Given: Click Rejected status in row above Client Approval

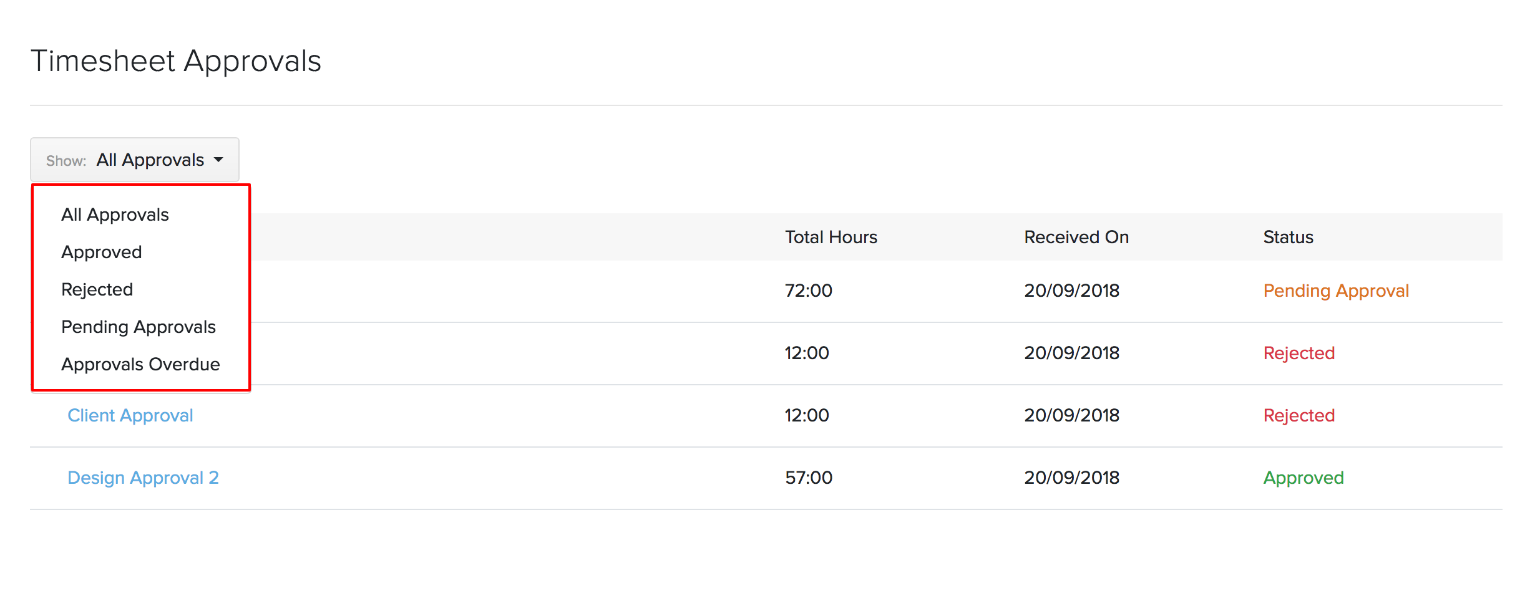Looking at the screenshot, I should click(1299, 354).
